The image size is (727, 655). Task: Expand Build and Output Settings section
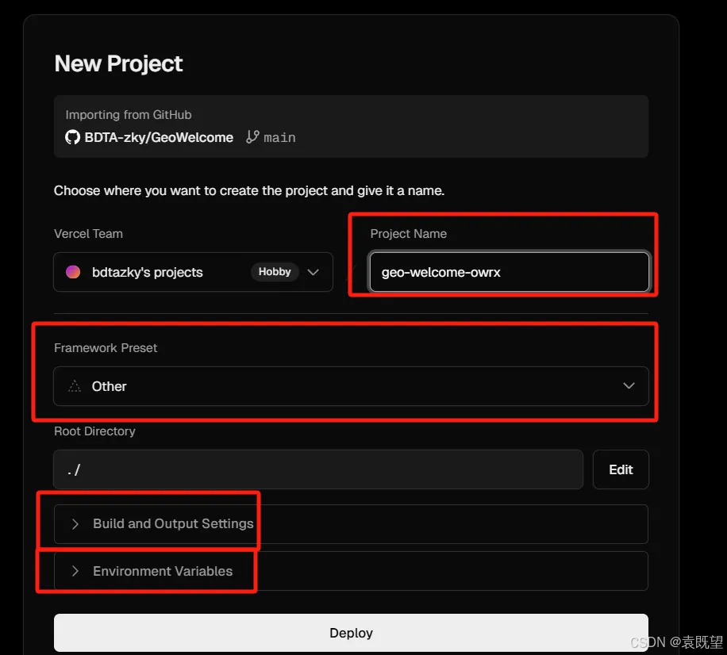point(351,524)
